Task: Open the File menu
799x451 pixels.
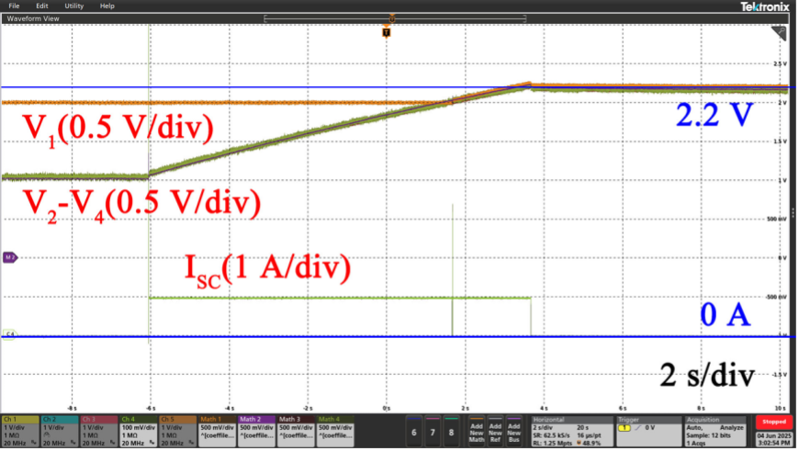Action: 14,6
